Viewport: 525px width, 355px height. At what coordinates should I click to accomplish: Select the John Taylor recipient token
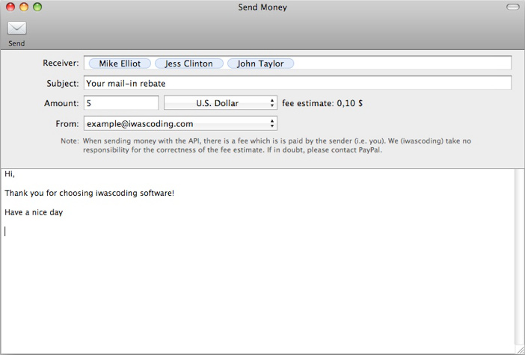click(260, 64)
